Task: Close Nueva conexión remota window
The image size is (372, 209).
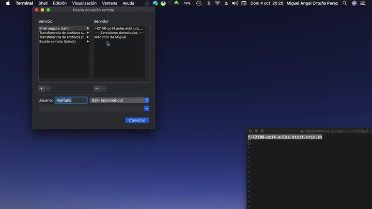Action: [x=36, y=10]
